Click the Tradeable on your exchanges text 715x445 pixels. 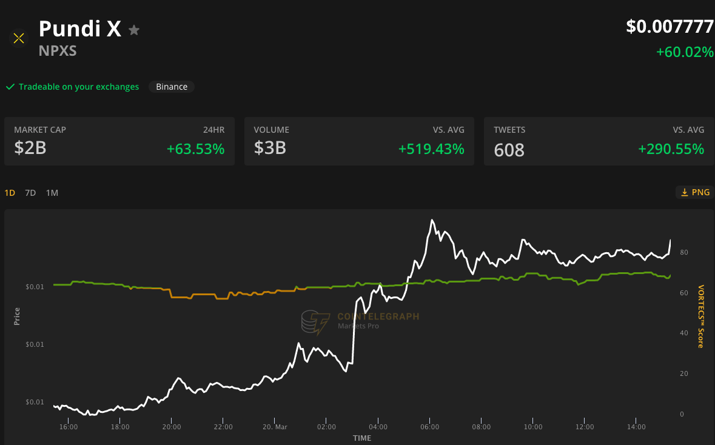pyautogui.click(x=79, y=87)
